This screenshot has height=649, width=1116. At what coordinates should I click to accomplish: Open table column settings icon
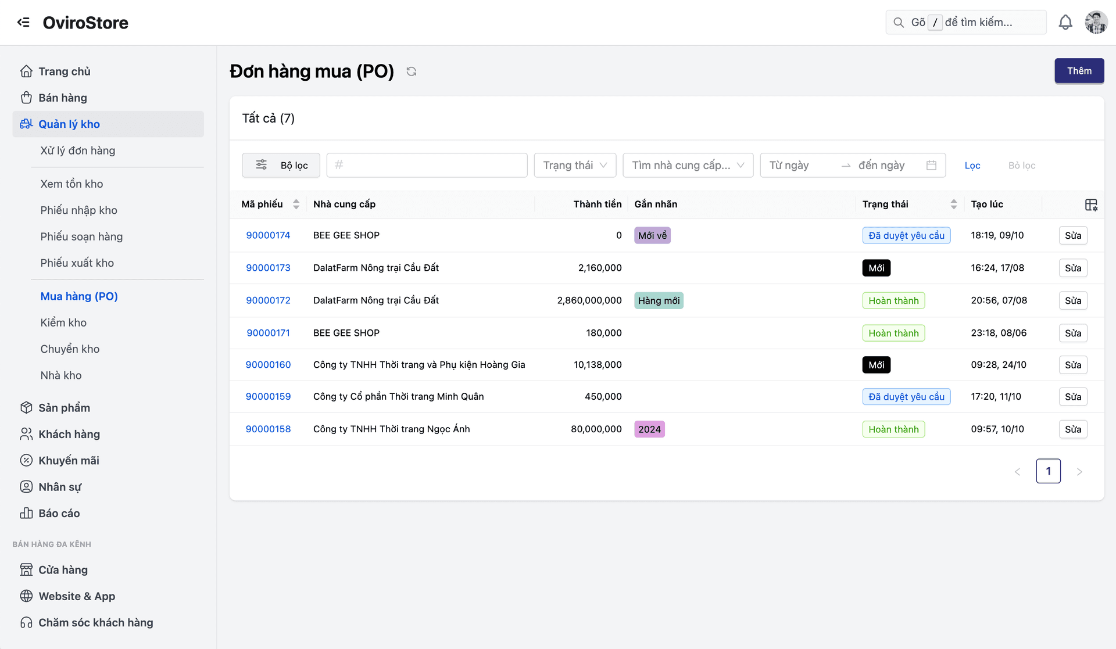1091,205
